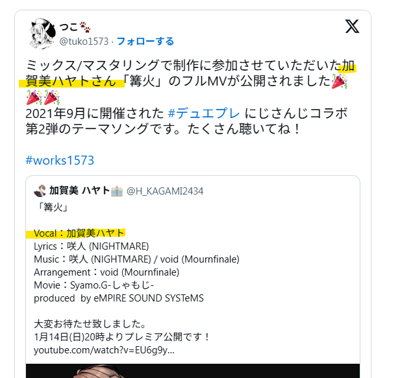The width and height of the screenshot is (400, 378).
Task: Click the 「篝火」 title in quoted tweet
Action: (53, 207)
